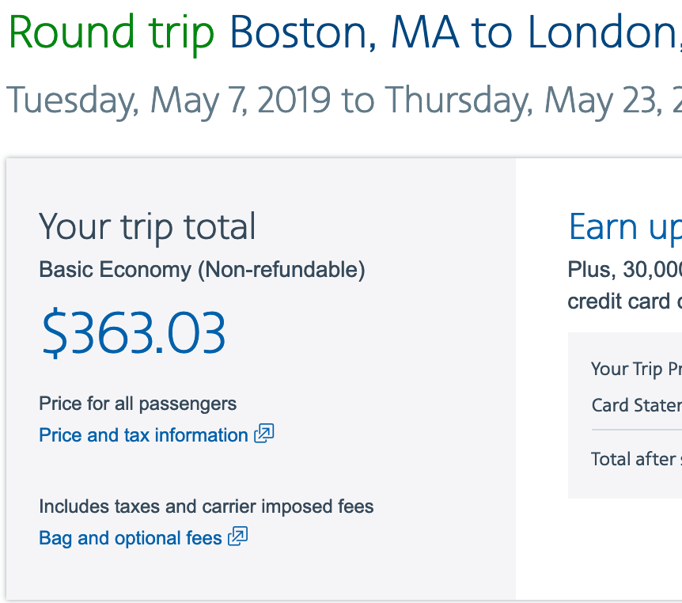Click the green Round trip text
This screenshot has width=682, height=603.
click(112, 32)
